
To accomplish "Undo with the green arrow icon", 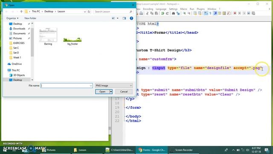I will click(x=163, y=13).
